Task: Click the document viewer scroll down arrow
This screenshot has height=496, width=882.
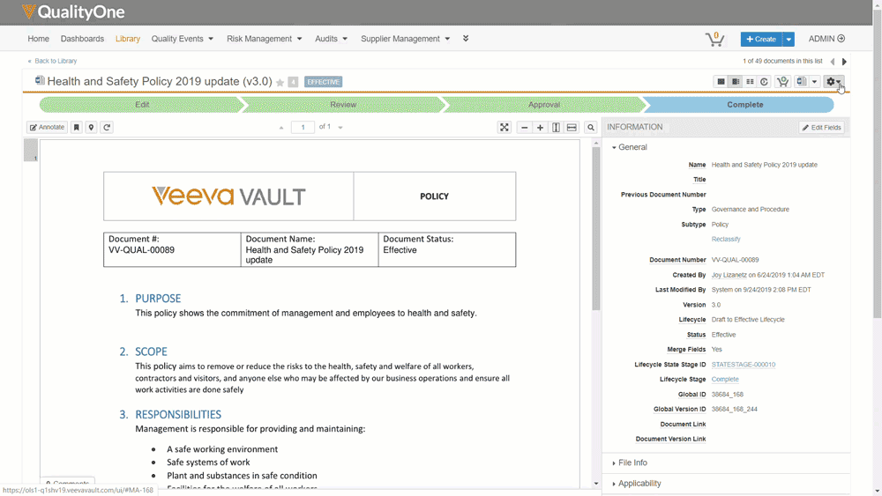Action: (x=596, y=483)
